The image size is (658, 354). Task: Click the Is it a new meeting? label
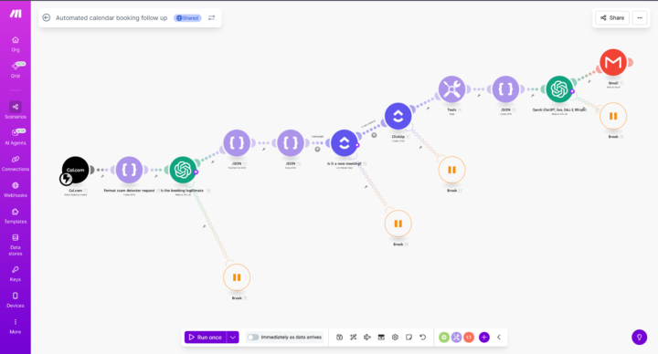(345, 164)
